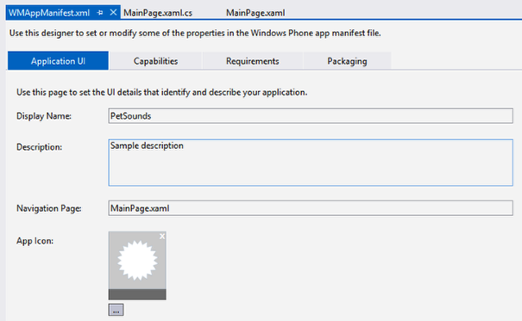Click the Description text box
Viewport: 522px width, 321px height.
coord(311,163)
